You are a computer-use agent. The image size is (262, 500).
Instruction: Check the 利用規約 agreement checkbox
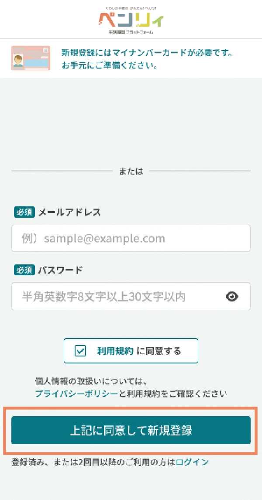80,351
